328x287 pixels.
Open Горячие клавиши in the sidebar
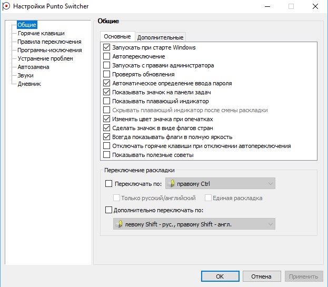point(37,33)
